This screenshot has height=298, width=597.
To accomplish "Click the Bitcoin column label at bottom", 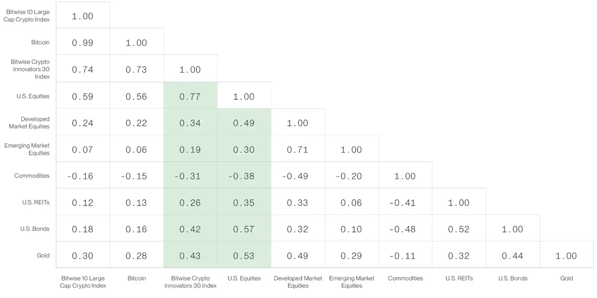I will 137,278.
